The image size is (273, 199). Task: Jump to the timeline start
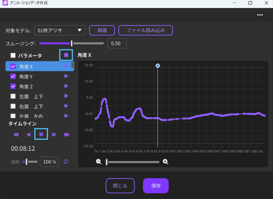(x=16, y=134)
